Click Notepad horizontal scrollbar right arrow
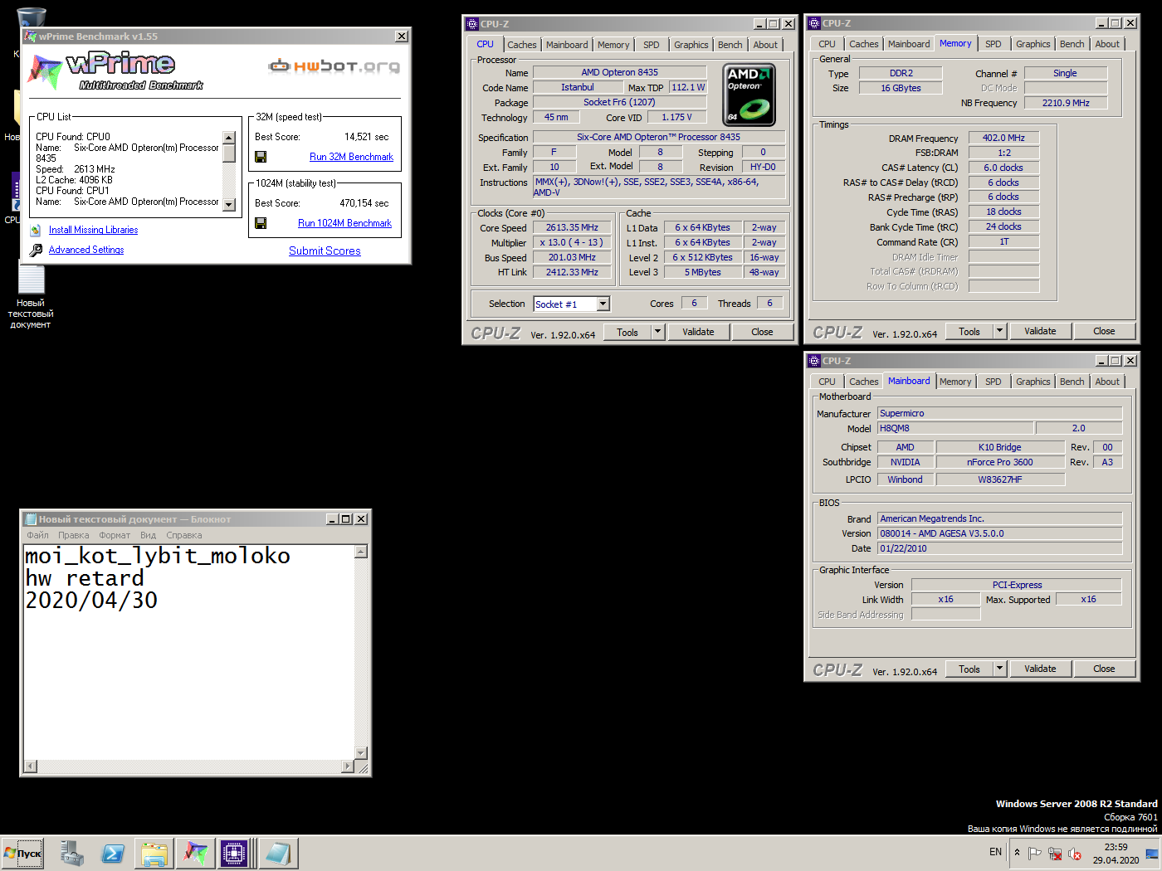This screenshot has height=871, width=1162. coord(348,766)
